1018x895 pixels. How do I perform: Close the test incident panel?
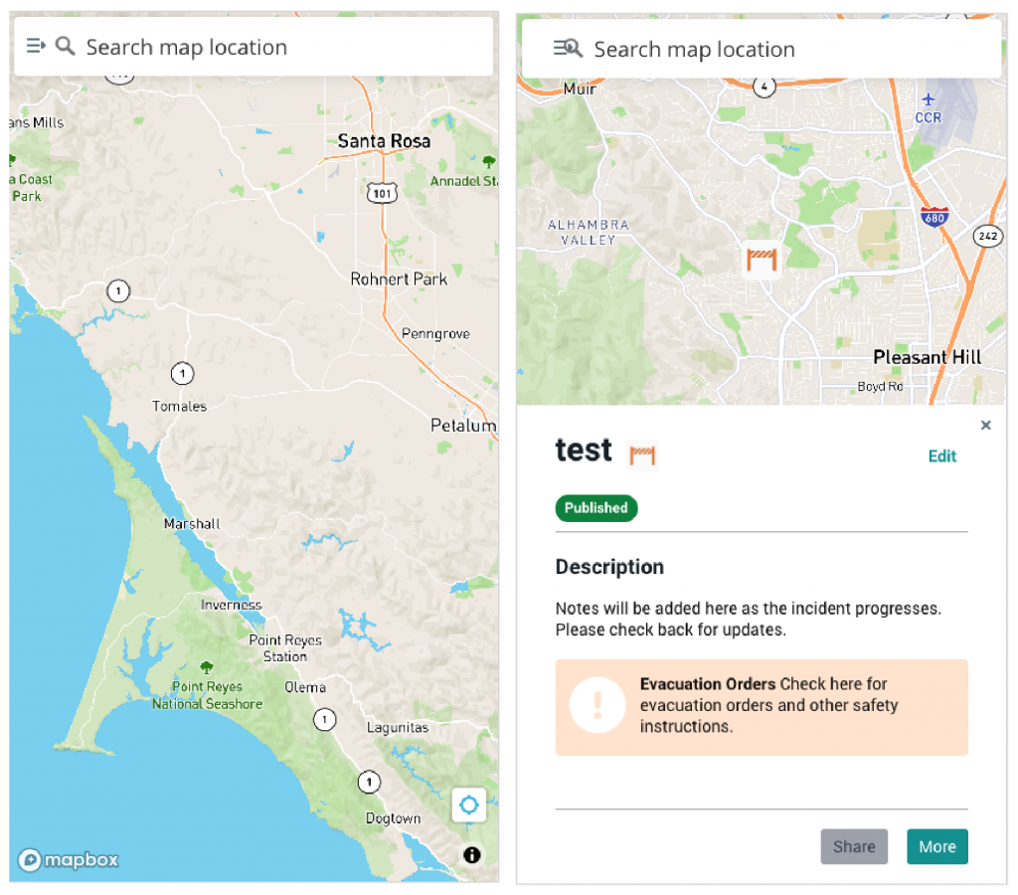pyautogui.click(x=985, y=426)
